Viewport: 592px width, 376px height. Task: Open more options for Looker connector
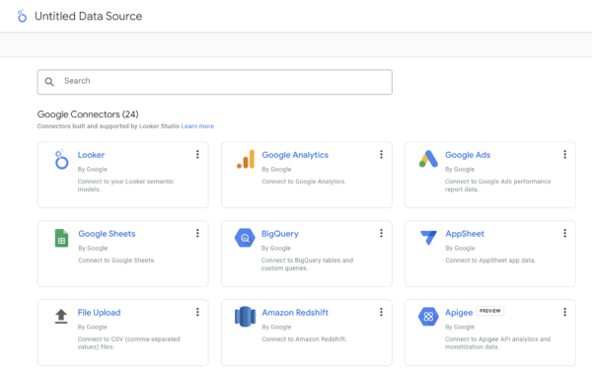(x=197, y=154)
